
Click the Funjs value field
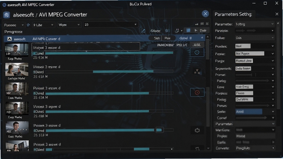click(244, 61)
